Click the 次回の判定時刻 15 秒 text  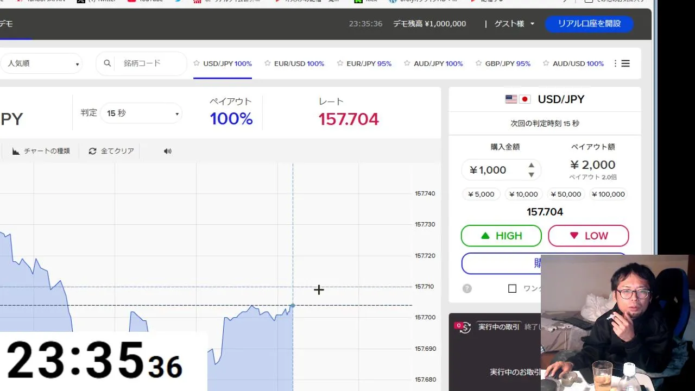pos(545,123)
